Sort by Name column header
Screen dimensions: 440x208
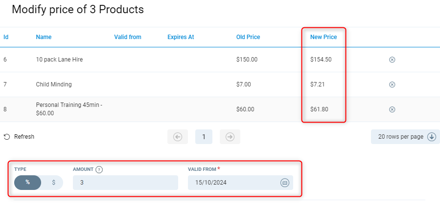pyautogui.click(x=44, y=37)
